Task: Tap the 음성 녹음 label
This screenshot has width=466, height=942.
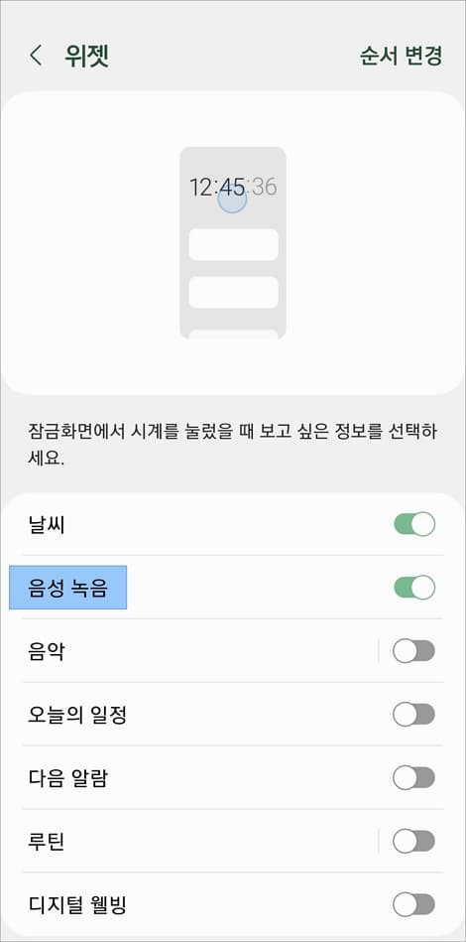Action: tap(67, 589)
